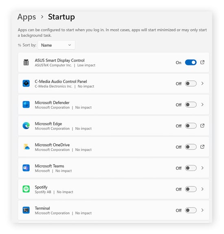
Task: Click the Microsoft Defender shield icon
Action: (26, 104)
